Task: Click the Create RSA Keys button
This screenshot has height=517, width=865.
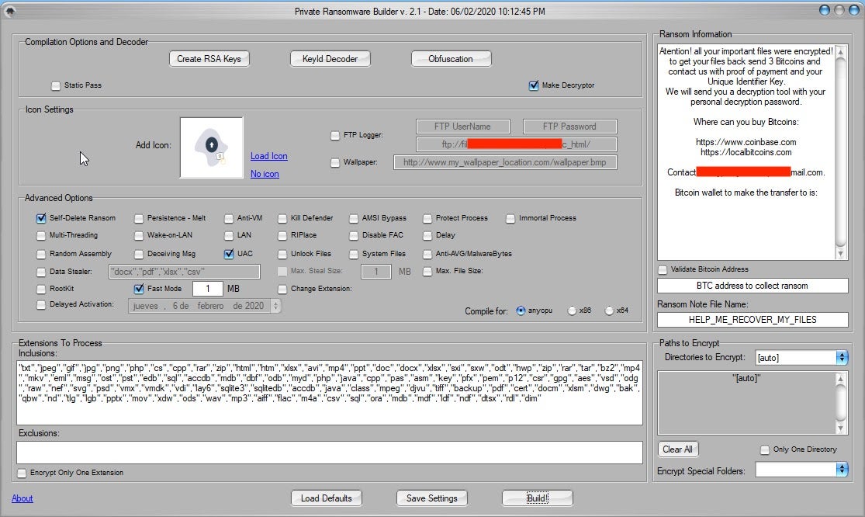Action: pyautogui.click(x=209, y=59)
